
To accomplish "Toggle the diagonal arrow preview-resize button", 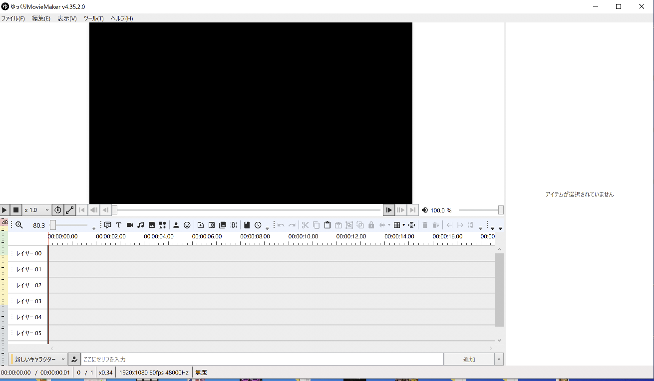I will pyautogui.click(x=70, y=210).
